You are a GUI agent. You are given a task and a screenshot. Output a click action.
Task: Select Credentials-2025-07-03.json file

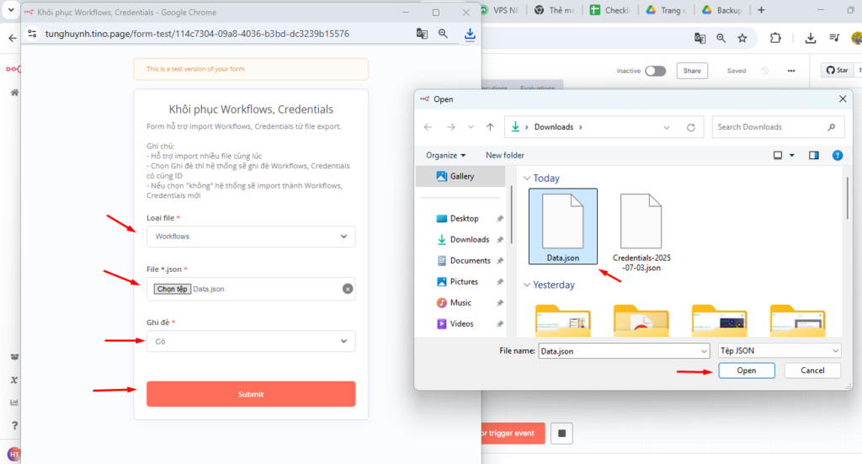tap(641, 232)
